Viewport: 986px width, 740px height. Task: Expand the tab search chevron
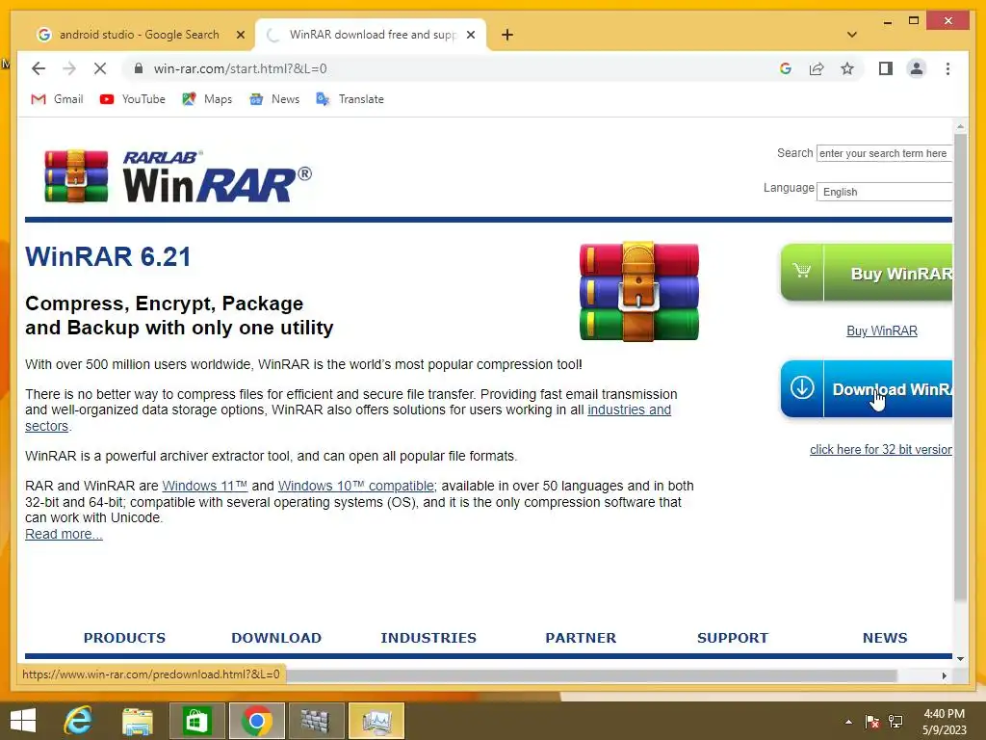point(852,35)
